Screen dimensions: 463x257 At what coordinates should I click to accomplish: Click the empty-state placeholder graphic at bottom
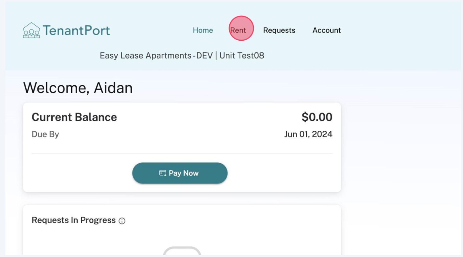click(182, 251)
